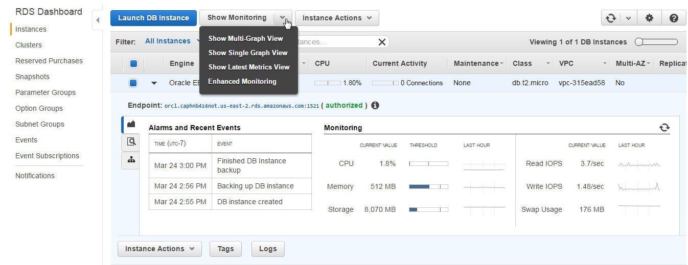This screenshot has width=688, height=265.
Task: Select the monitoring chart side tab
Action: click(x=131, y=124)
